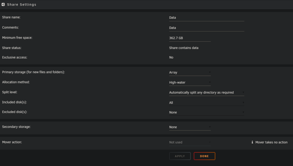The height and width of the screenshot is (166, 293).
Task: Click the 'Mover takes no action' text
Action: click(271, 142)
